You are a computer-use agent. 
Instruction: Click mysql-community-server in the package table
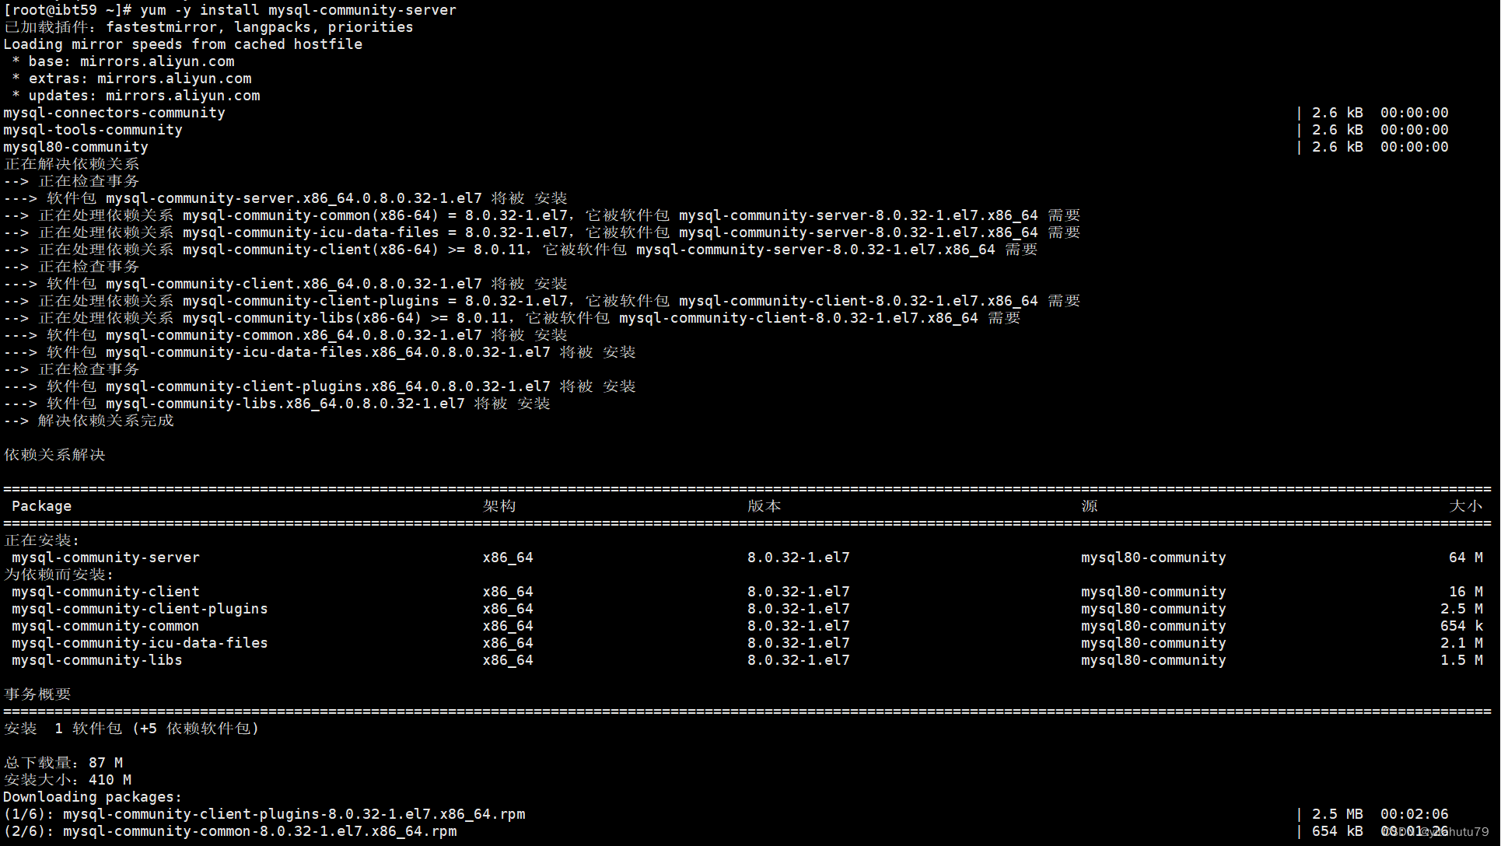106,558
